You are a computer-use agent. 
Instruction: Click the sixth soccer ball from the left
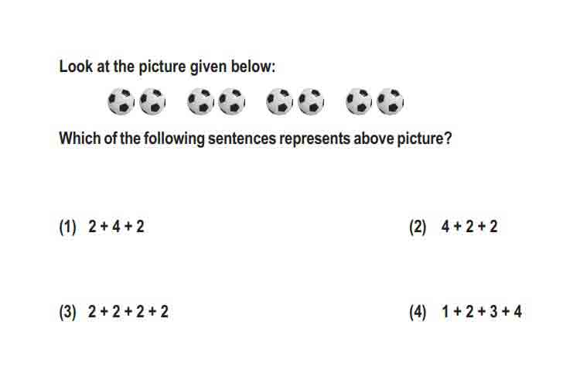(311, 101)
